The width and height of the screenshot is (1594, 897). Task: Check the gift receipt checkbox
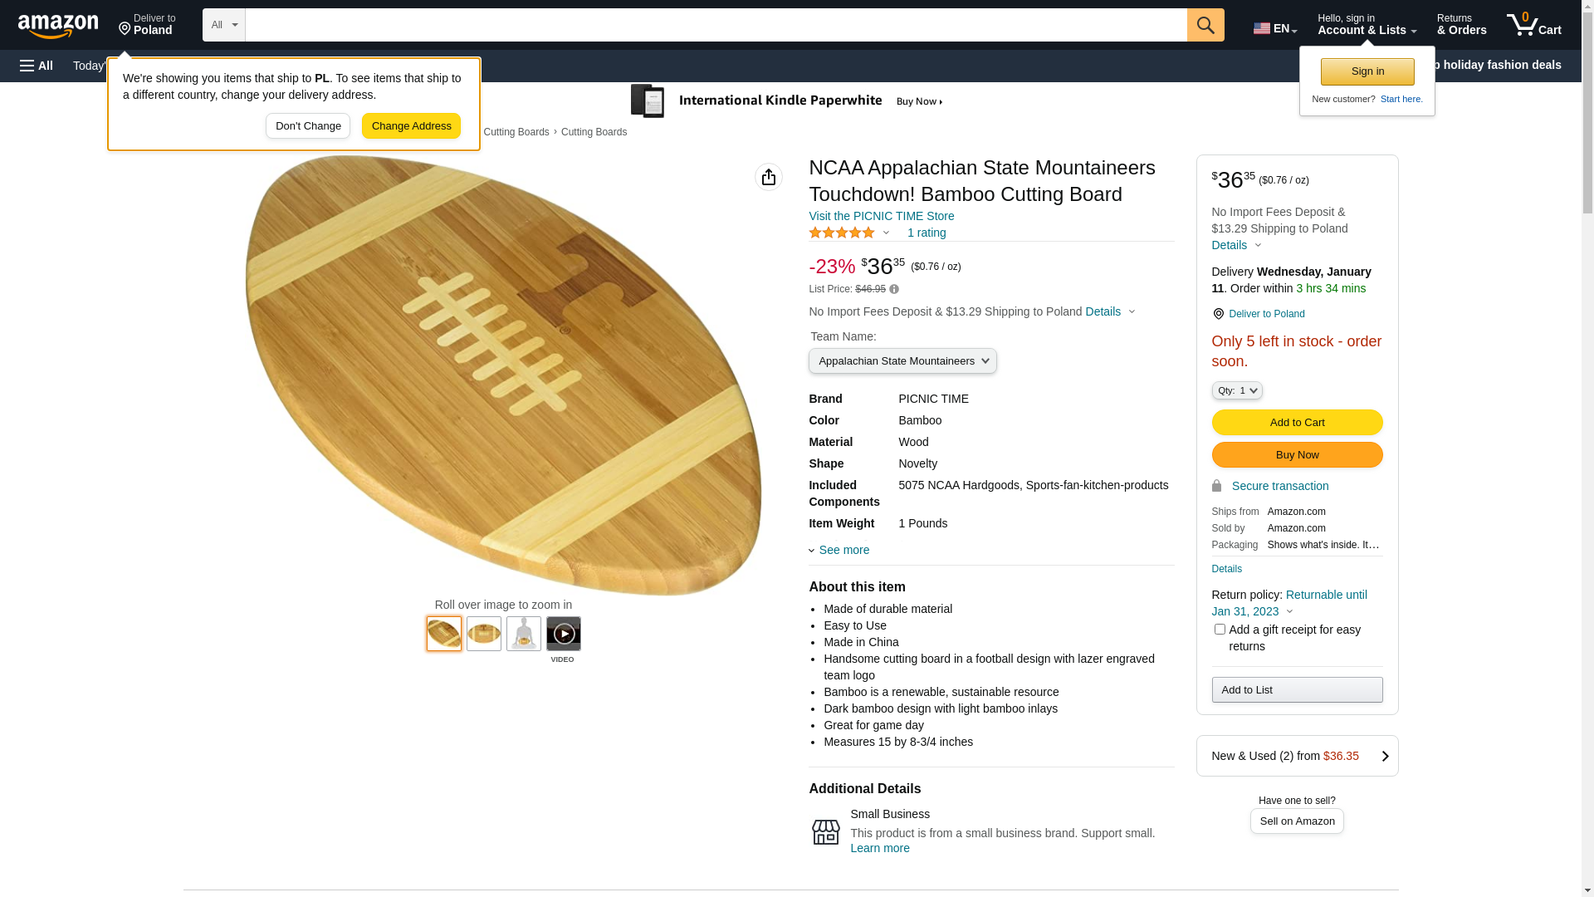coord(1220,630)
